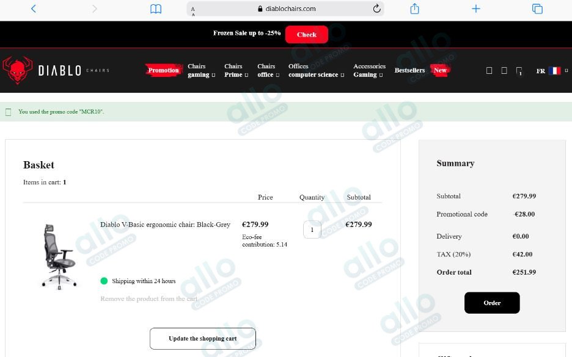Click the second header icon right of the New menu item

click(504, 70)
